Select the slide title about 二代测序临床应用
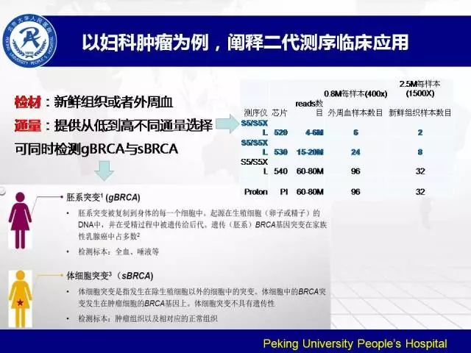Image resolution: width=471 pixels, height=353 pixels. click(x=244, y=42)
